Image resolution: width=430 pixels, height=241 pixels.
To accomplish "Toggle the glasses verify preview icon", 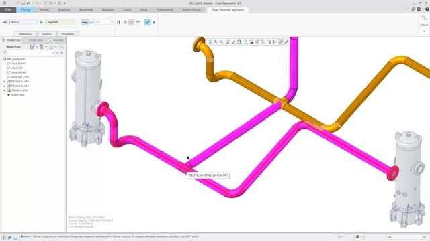I will [138, 22].
